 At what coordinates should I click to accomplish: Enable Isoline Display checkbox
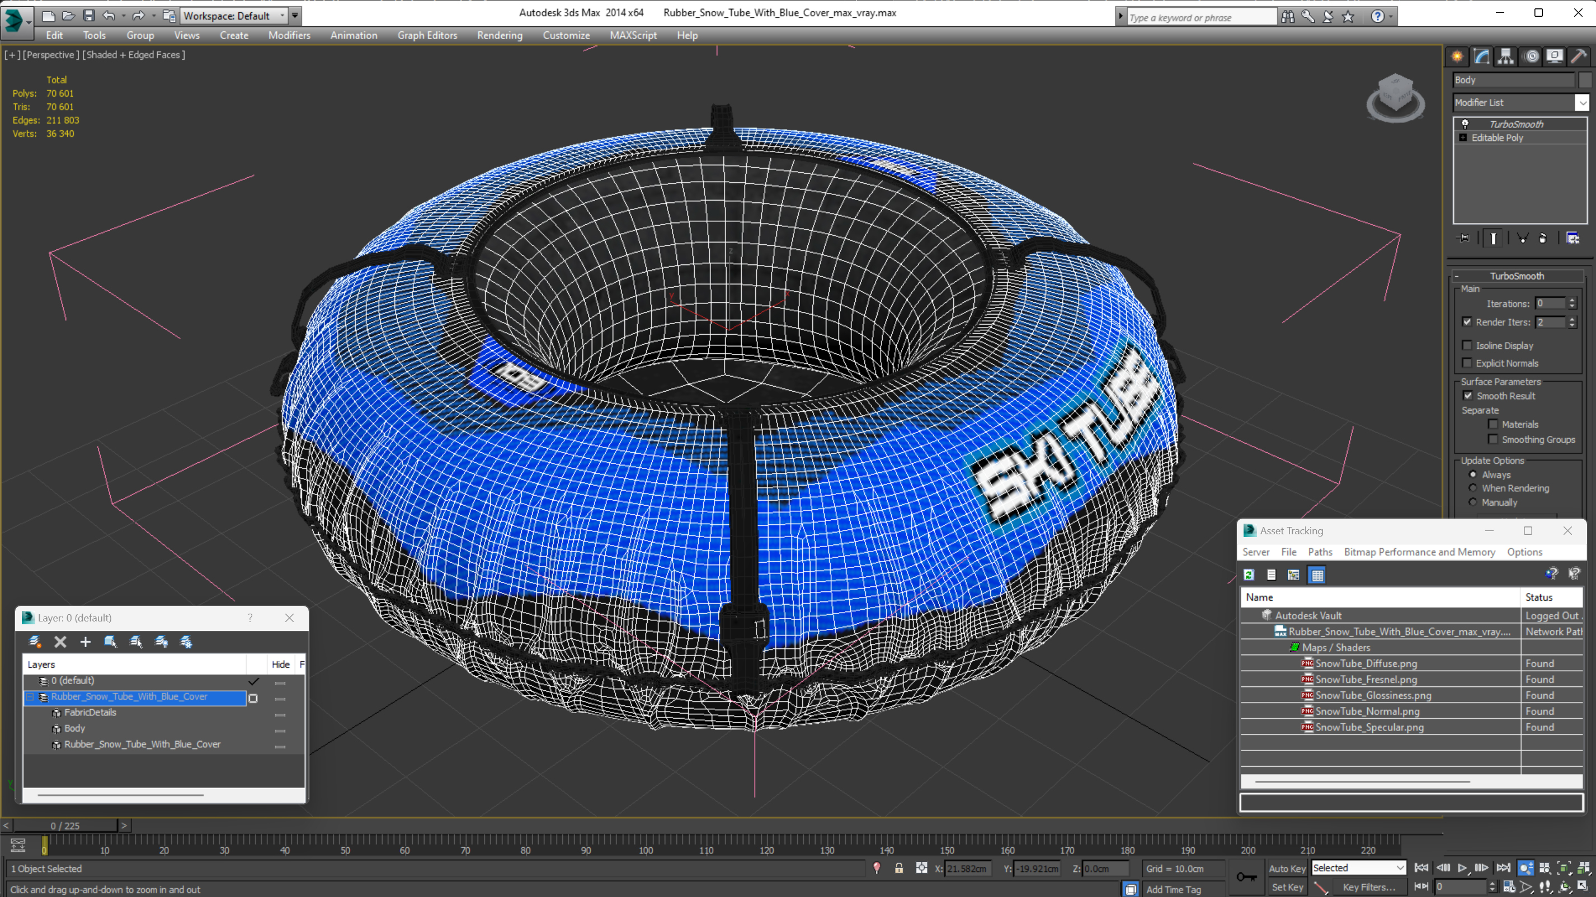1467,345
